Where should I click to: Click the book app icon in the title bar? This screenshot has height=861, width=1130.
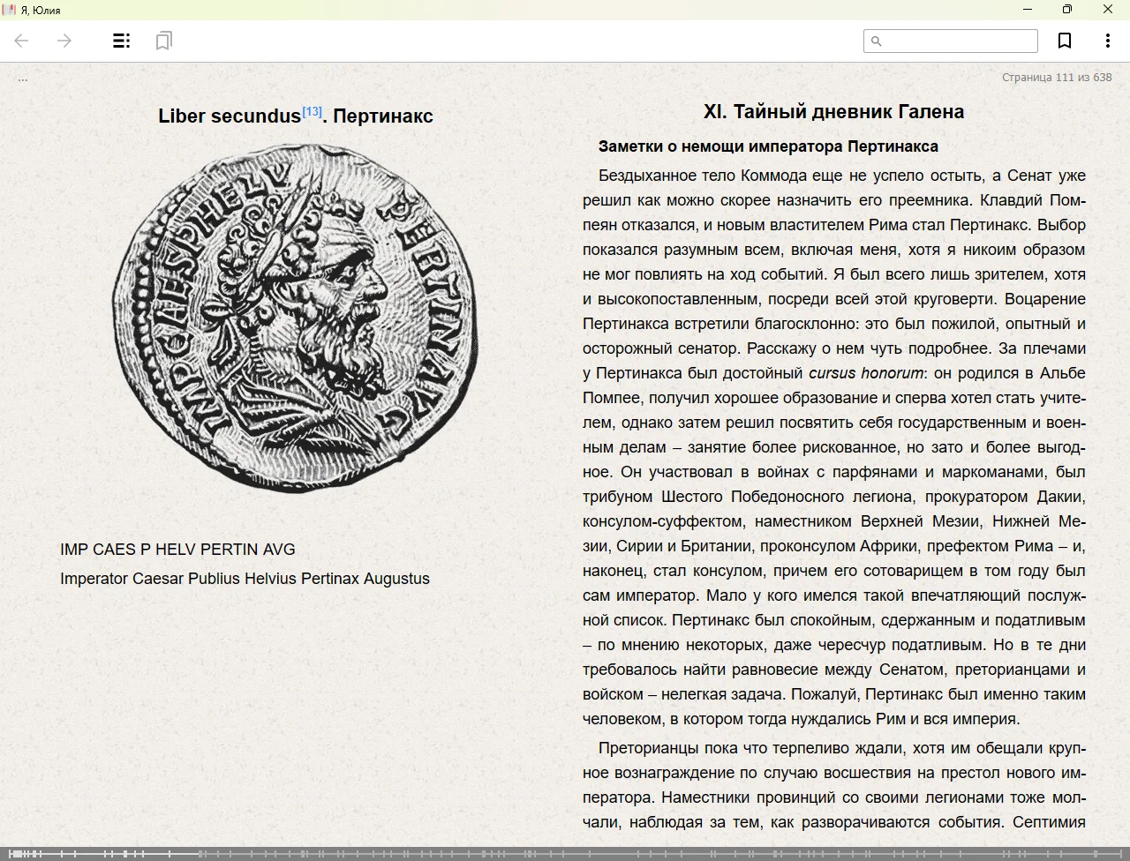10,10
